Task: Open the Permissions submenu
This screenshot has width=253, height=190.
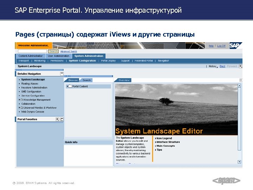Action: [57, 61]
